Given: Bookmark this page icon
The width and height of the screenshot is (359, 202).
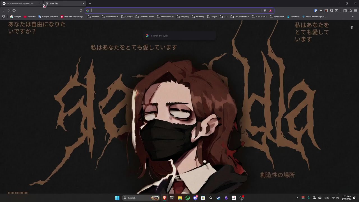Looking at the screenshot, I should 81,11.
